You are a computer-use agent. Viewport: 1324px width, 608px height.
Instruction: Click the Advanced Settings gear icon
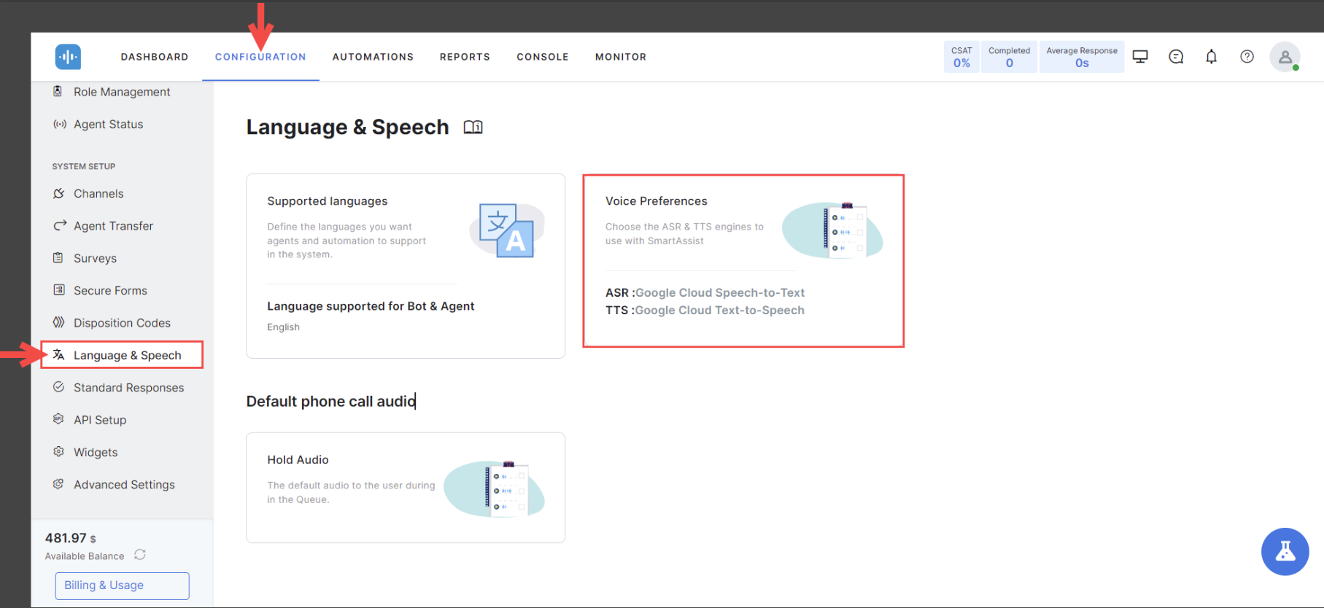[58, 484]
